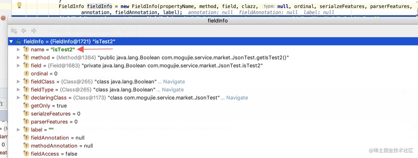This screenshot has width=418, height=158.
Task: Expand the name field node
Action: [19, 50]
